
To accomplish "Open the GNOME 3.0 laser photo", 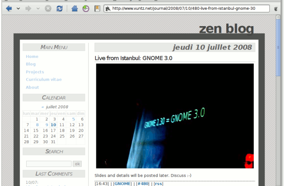I will point(175,116).
